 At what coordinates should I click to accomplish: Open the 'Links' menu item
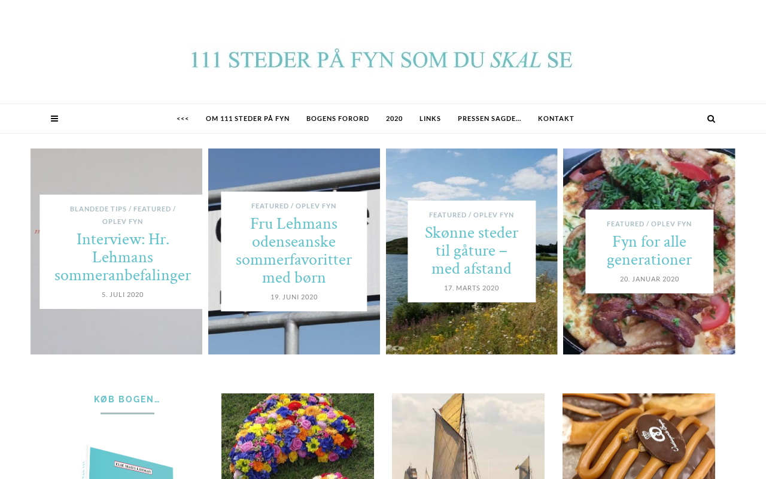tap(430, 119)
